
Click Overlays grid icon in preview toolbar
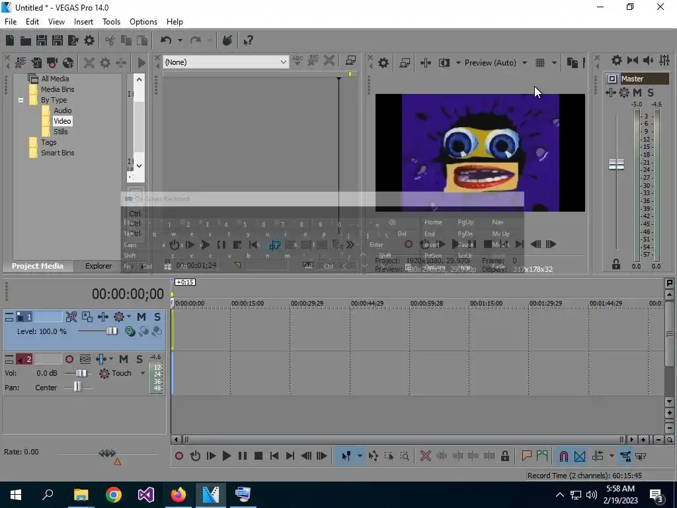coord(539,63)
